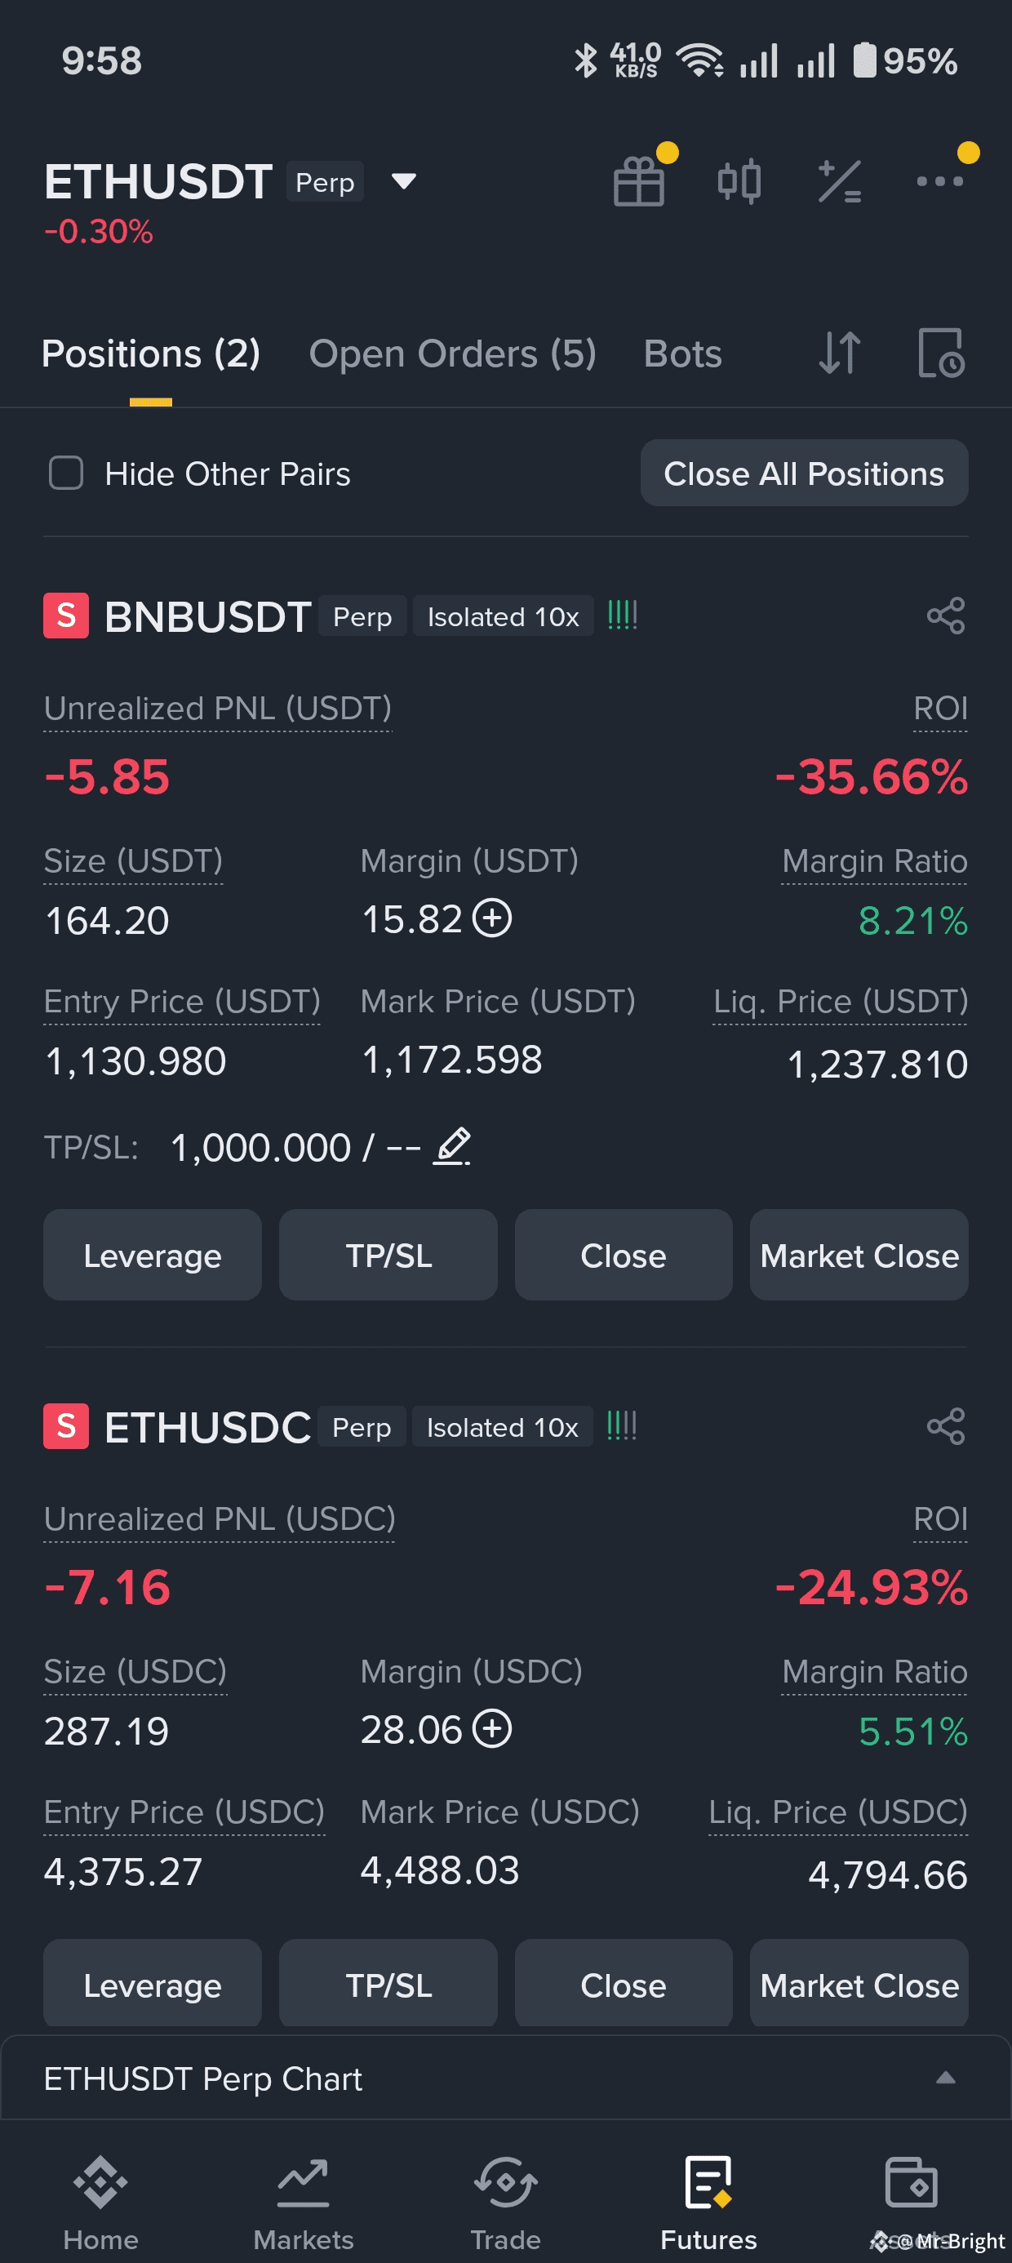Viewport: 1012px width, 2263px height.
Task: Share the BNBUSDT position
Action: point(945,616)
